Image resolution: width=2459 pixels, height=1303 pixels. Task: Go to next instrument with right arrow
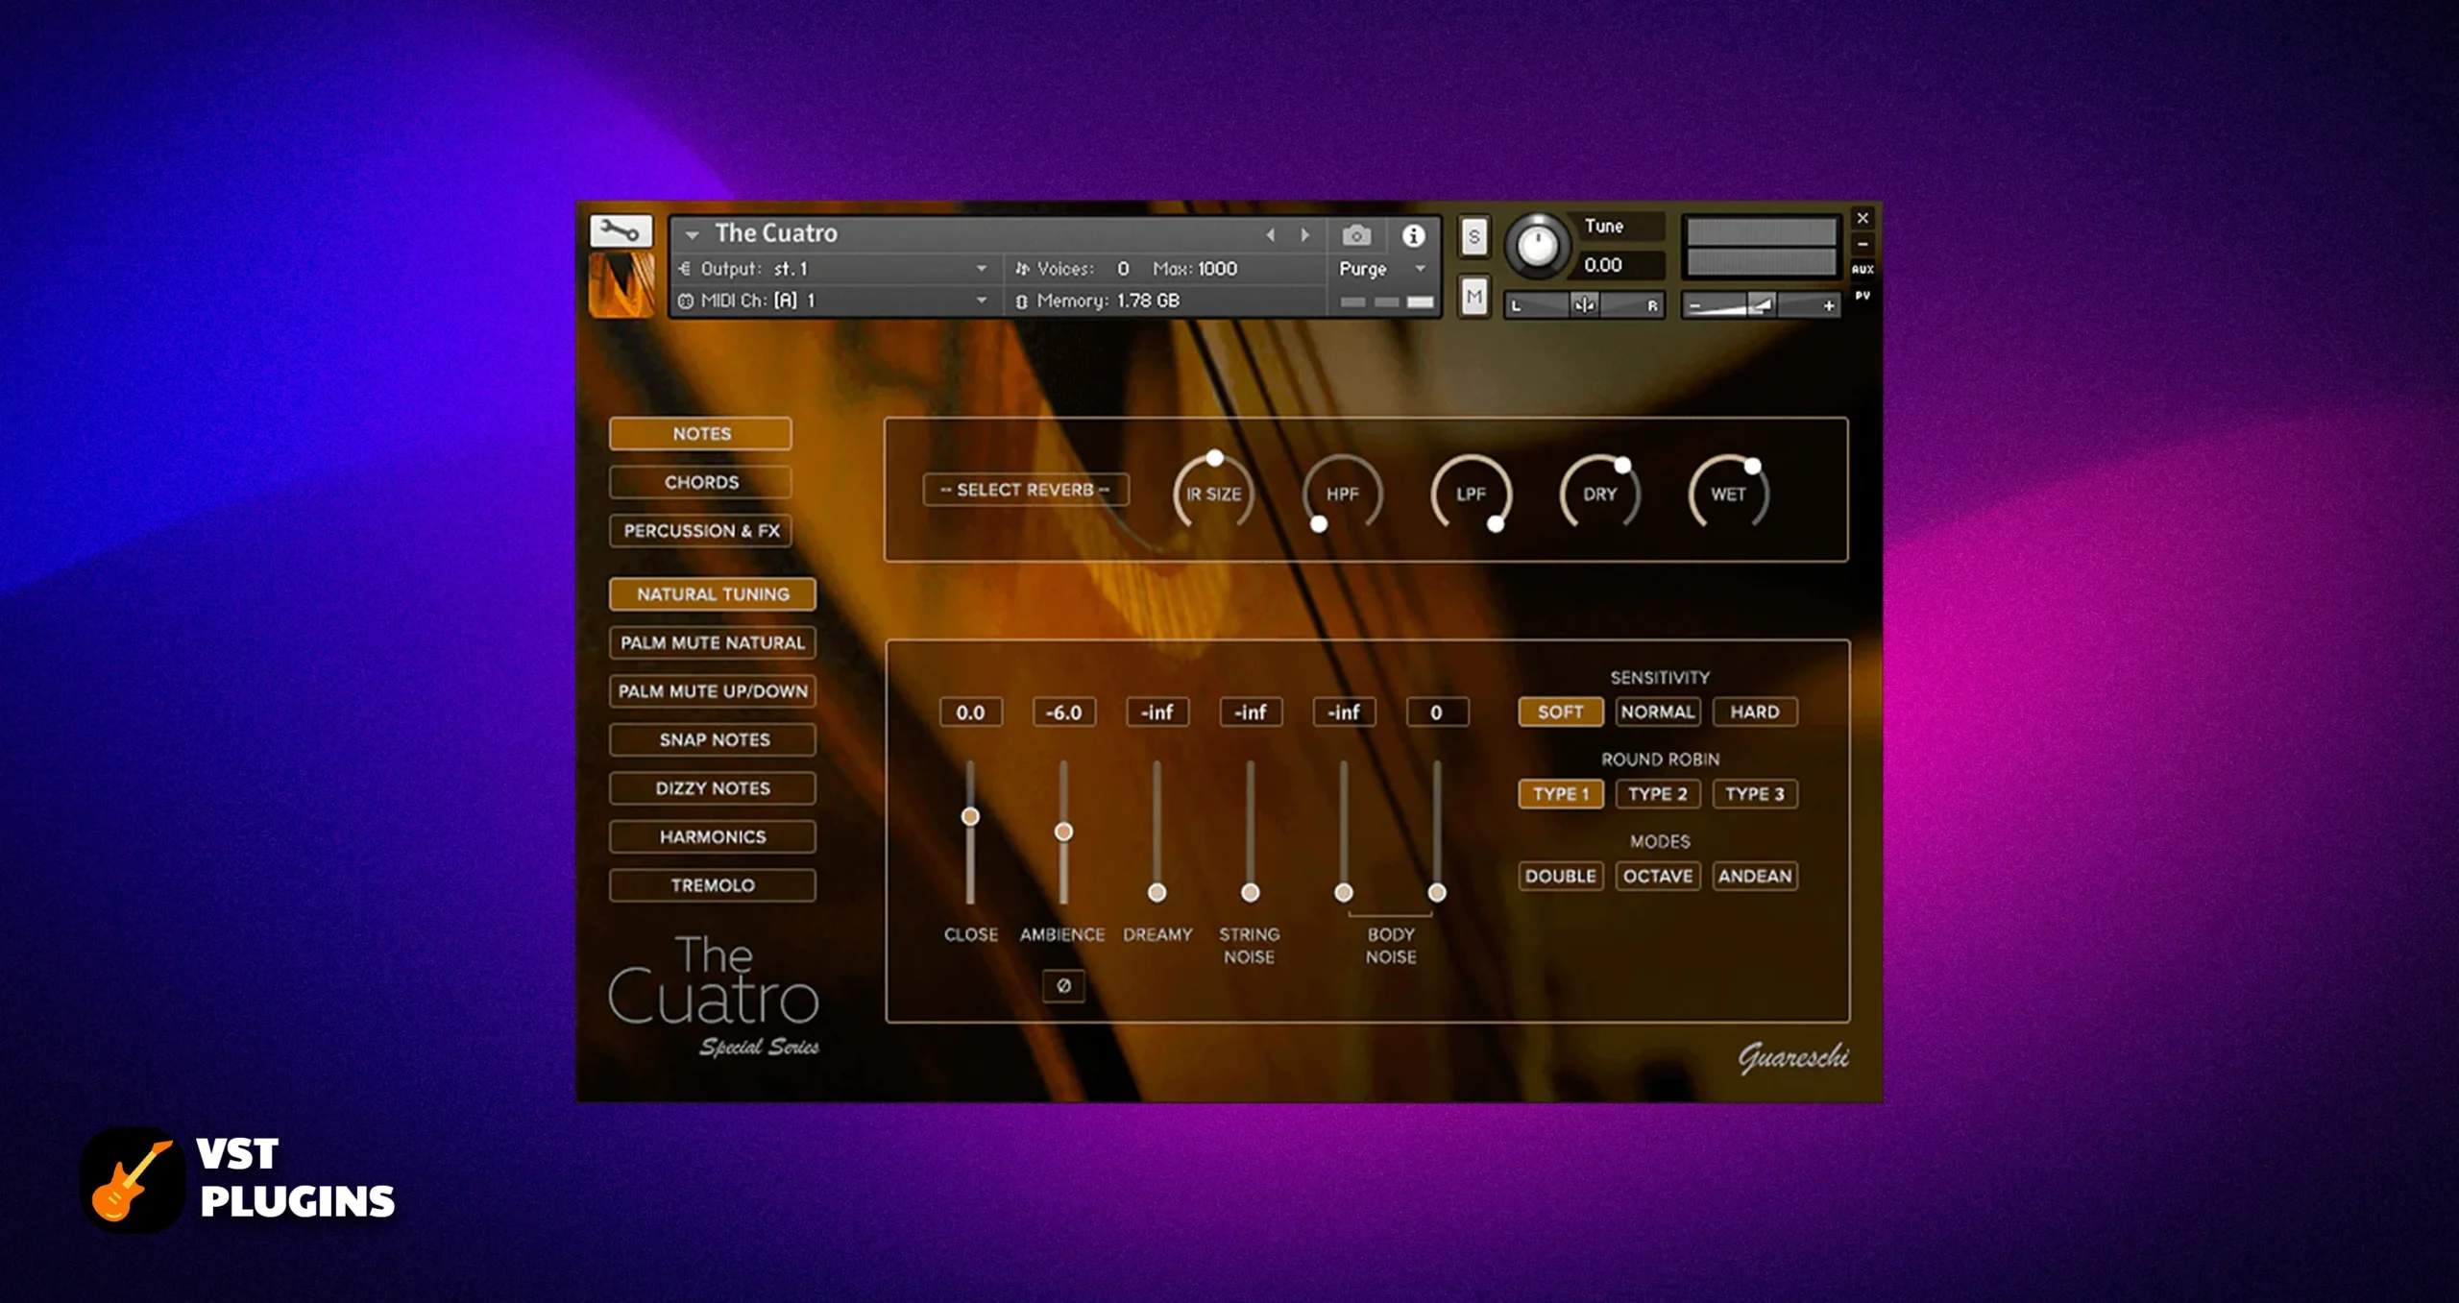click(x=1304, y=235)
